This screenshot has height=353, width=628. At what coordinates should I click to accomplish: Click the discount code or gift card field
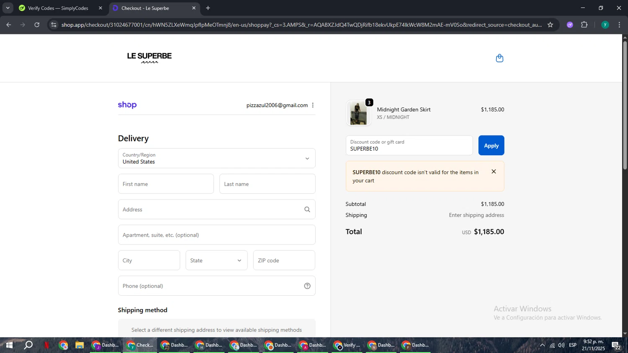409,146
